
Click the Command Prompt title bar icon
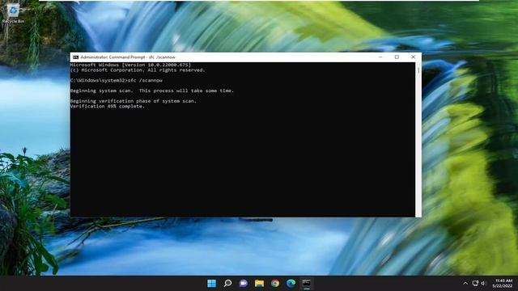(75, 57)
